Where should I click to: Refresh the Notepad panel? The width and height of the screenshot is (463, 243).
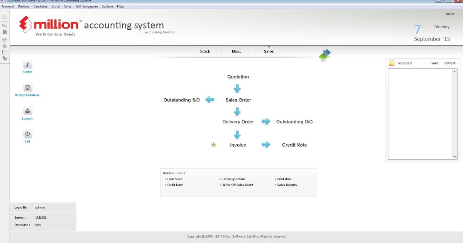[450, 63]
